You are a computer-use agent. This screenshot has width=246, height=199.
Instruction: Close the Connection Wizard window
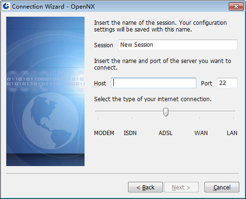click(x=236, y=7)
